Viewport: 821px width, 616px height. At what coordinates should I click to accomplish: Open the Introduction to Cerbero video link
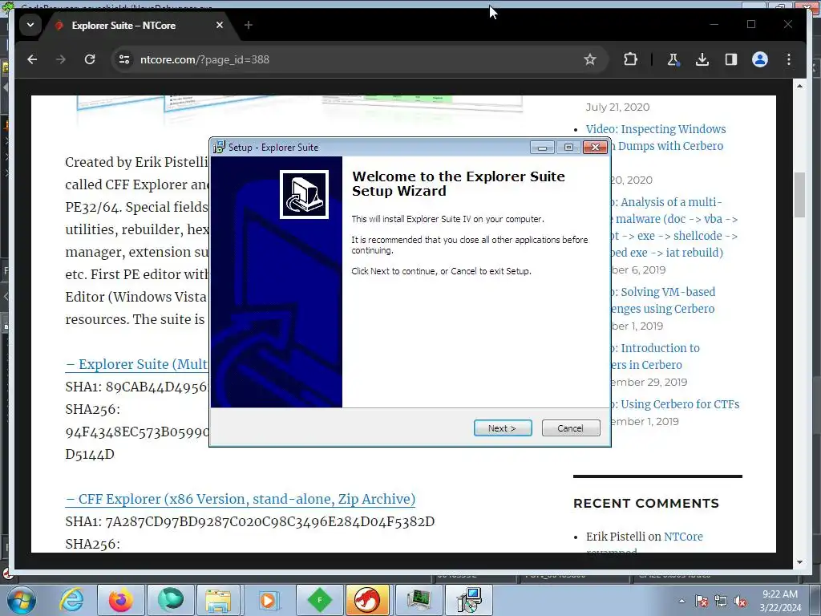point(655,356)
